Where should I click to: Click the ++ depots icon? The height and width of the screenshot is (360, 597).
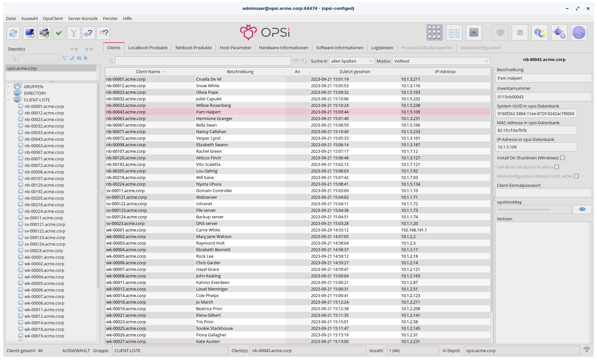pyautogui.click(x=89, y=49)
